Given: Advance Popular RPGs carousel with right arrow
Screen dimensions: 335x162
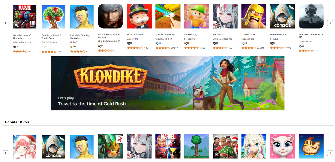Looking at the screenshot, I should pyautogui.click(x=330, y=153).
